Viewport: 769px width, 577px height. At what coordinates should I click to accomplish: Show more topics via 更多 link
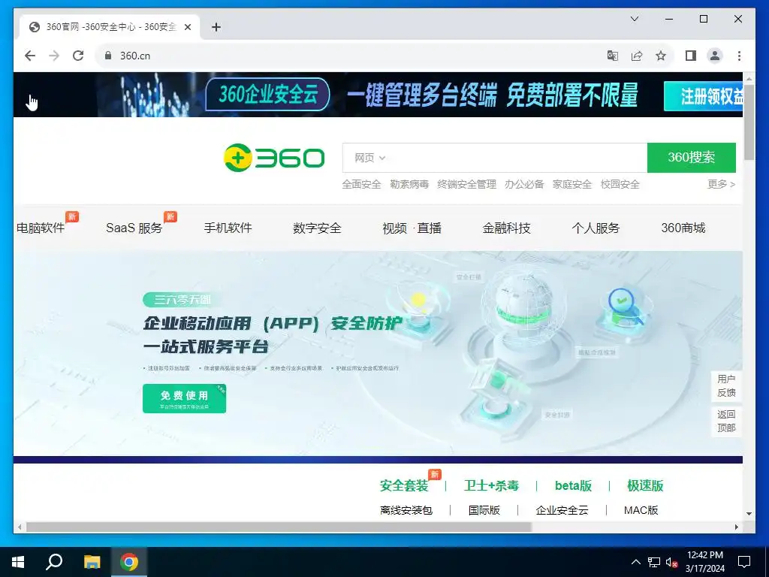722,184
